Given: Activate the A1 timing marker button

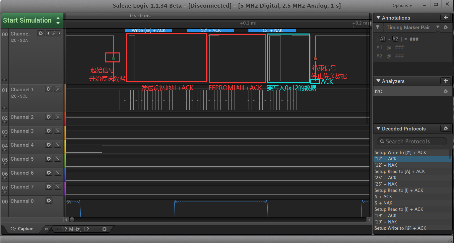Looking at the screenshot, I should [383, 39].
